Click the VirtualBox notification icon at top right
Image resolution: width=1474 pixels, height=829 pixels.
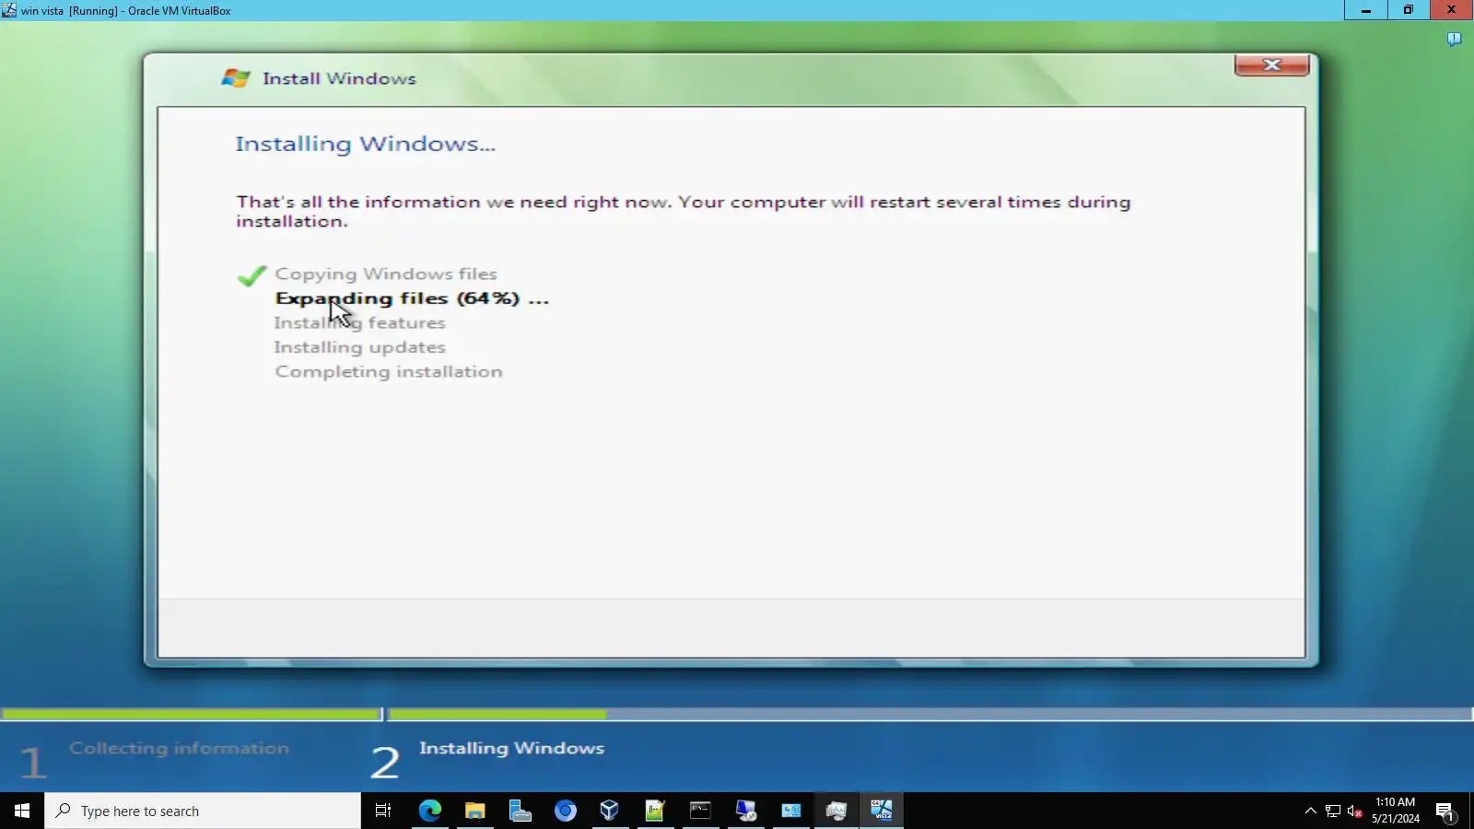tap(1454, 39)
